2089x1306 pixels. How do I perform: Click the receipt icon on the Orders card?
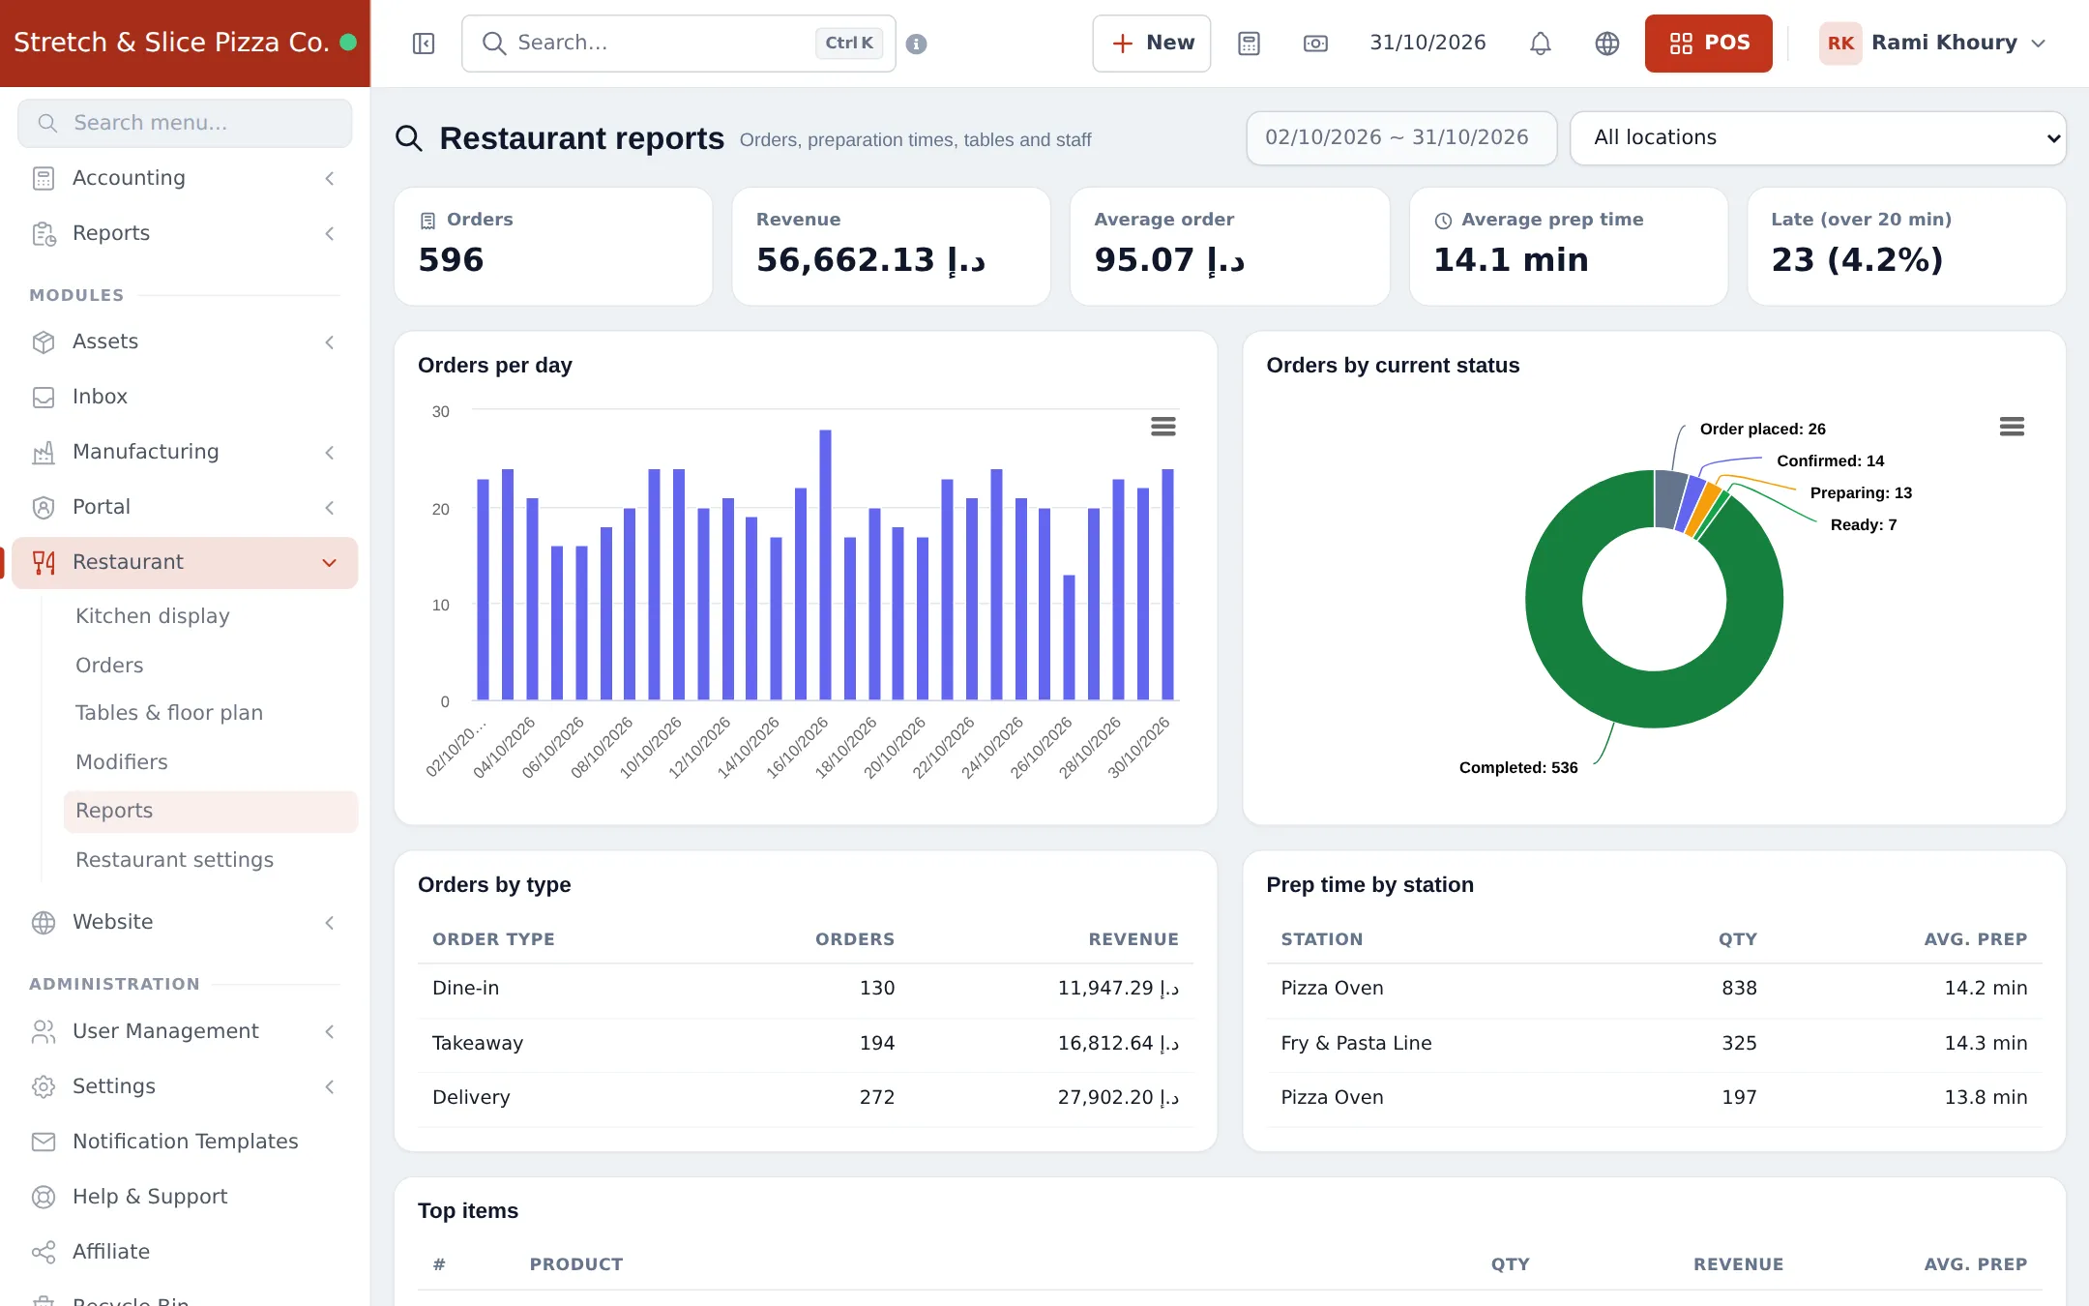tap(427, 221)
